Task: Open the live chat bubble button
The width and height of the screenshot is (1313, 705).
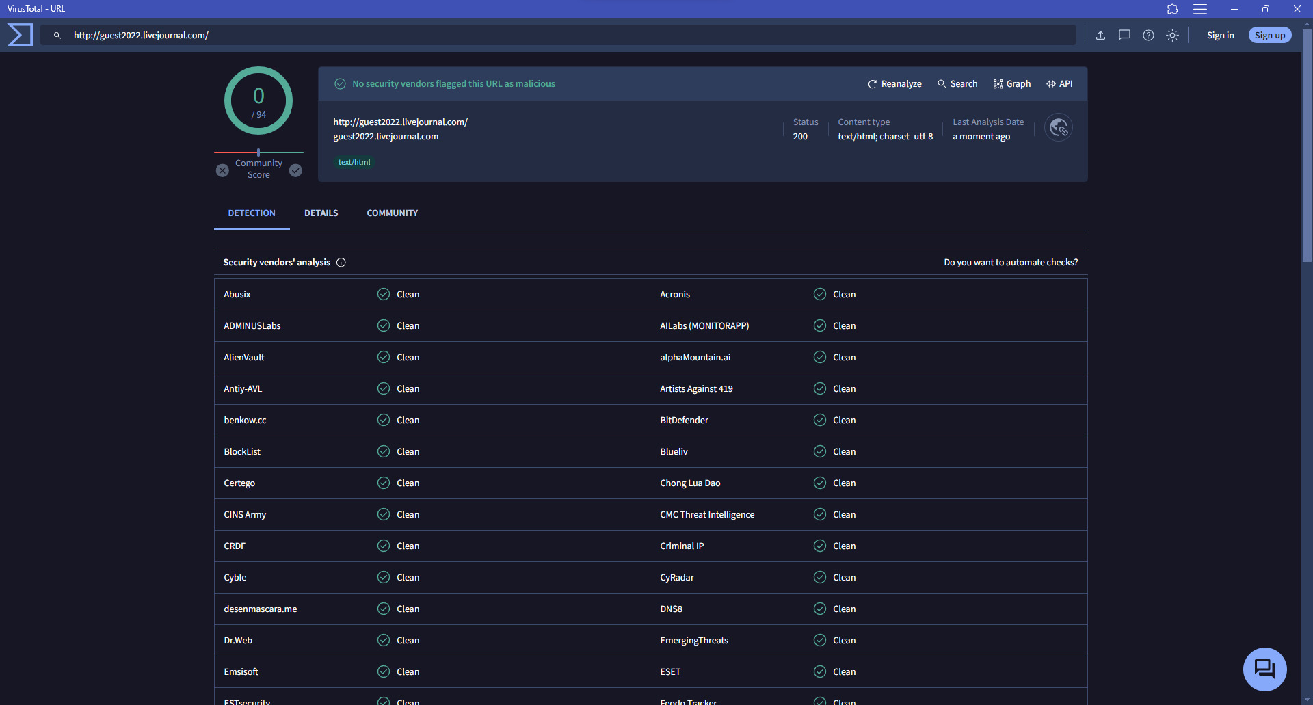Action: pyautogui.click(x=1264, y=669)
